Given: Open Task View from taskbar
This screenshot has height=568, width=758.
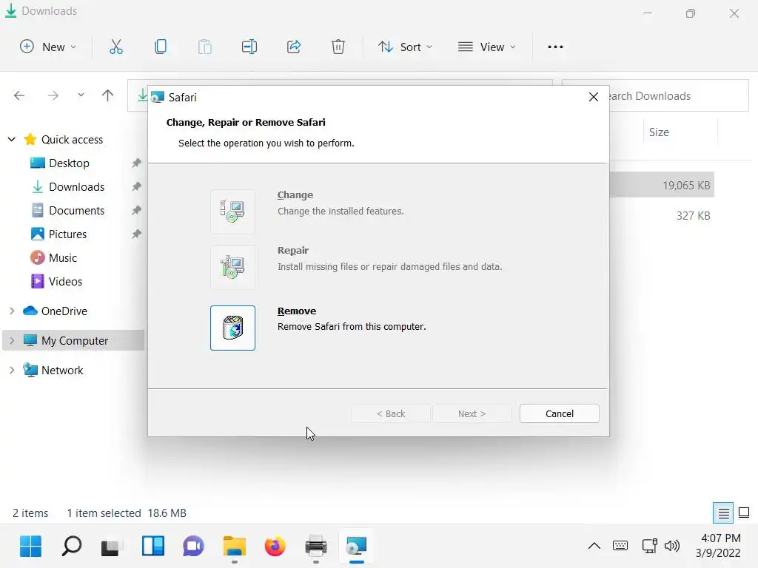Looking at the screenshot, I should [113, 547].
